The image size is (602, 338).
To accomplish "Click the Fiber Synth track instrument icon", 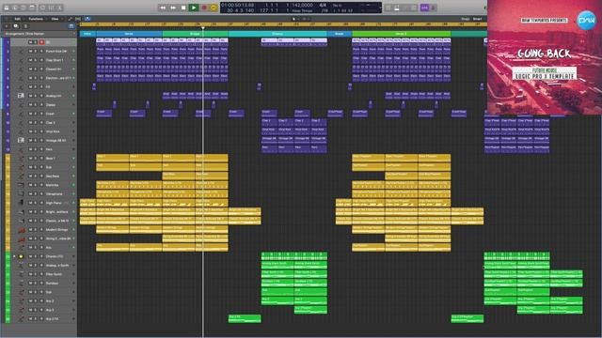I will pyautogui.click(x=21, y=274).
